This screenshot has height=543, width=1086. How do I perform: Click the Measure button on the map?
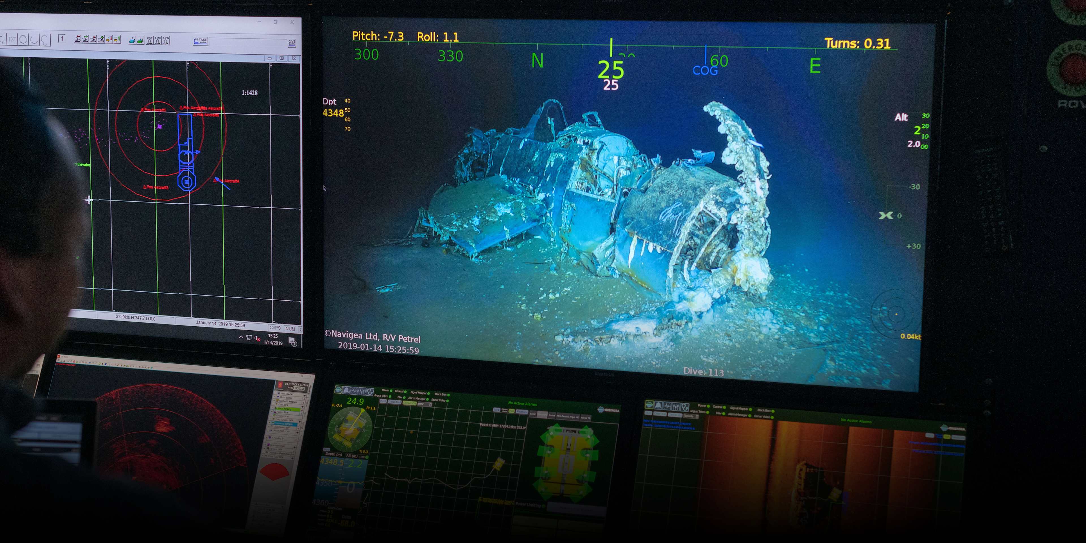(x=522, y=412)
